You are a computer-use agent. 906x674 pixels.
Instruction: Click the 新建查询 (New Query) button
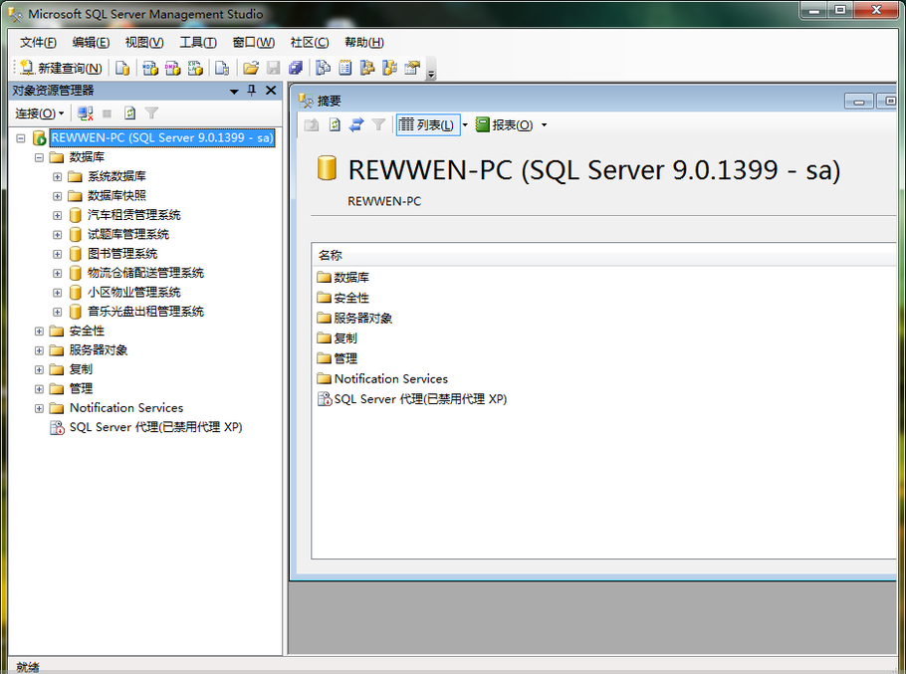pyautogui.click(x=62, y=68)
